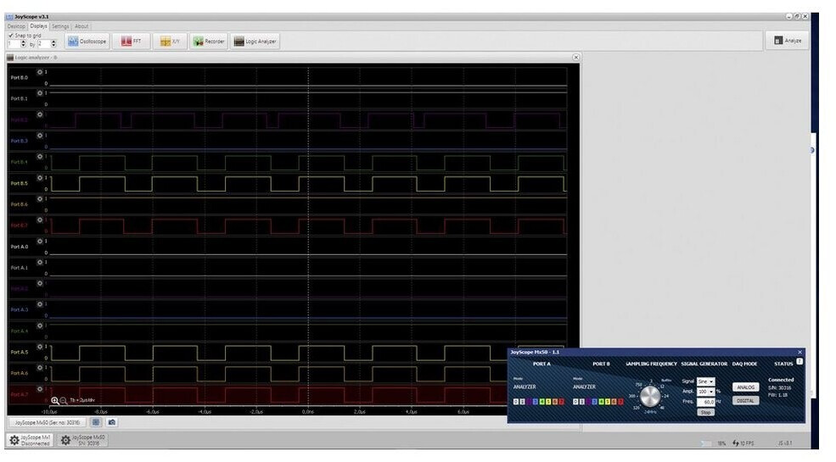Open settings gear for Port B.0 channel
Screen dimensions: 836x462
[x=39, y=72]
